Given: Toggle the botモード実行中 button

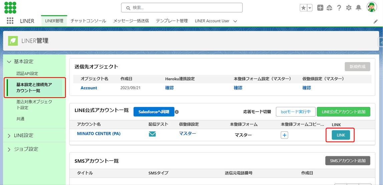Looking at the screenshot, I should point(296,112).
